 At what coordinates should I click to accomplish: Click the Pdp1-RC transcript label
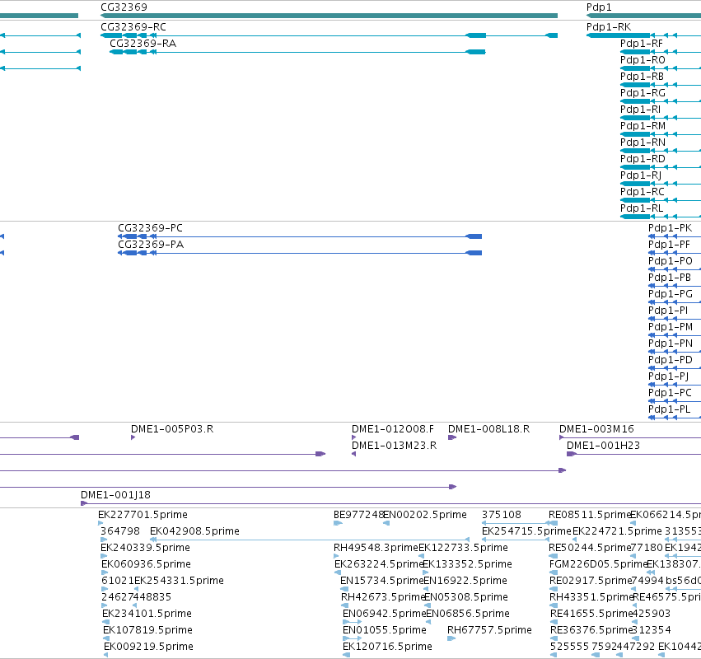click(643, 191)
